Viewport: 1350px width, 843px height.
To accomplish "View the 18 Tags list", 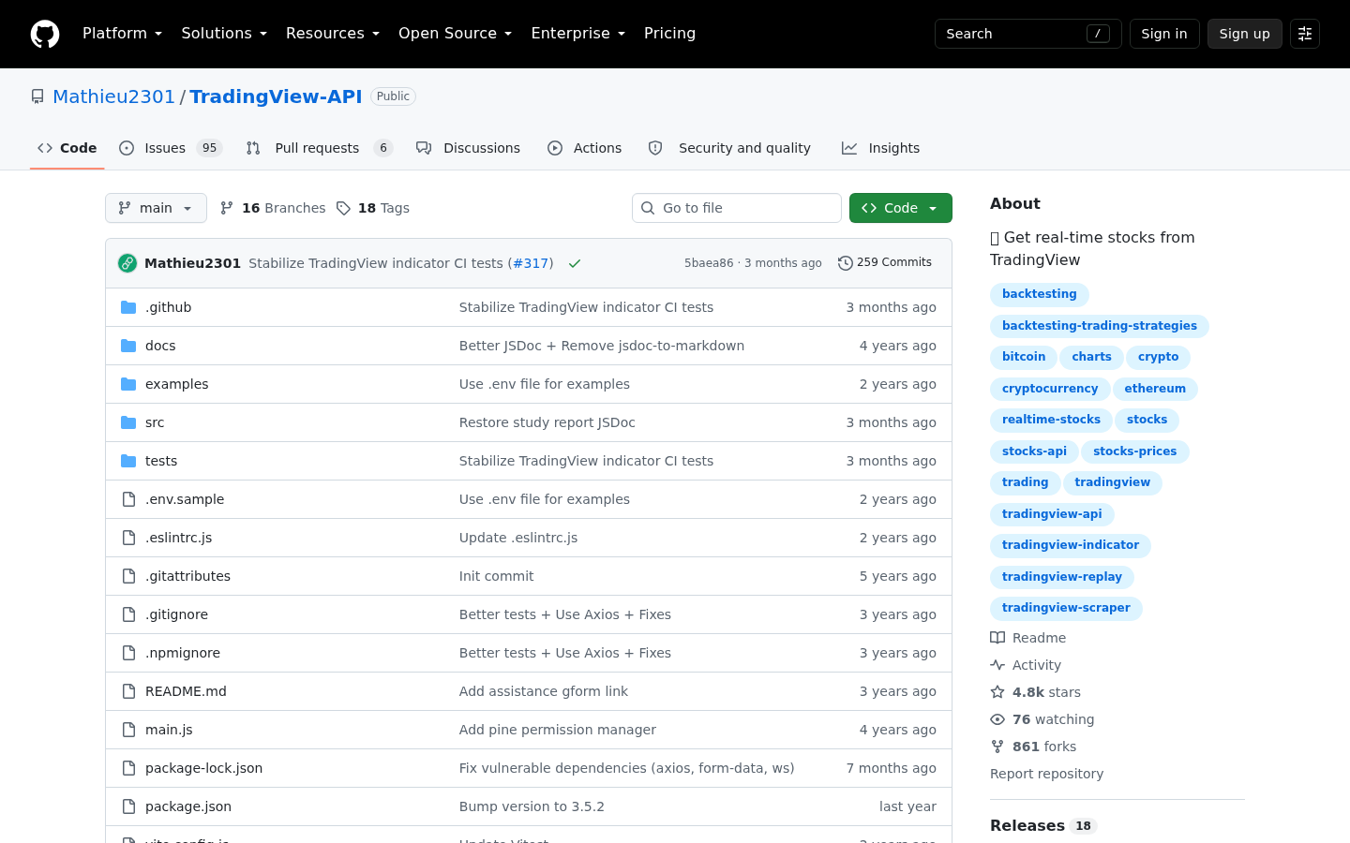I will [373, 208].
